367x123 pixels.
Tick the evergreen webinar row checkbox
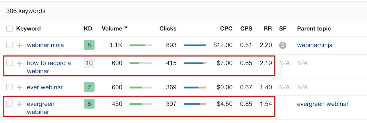tap(9, 104)
